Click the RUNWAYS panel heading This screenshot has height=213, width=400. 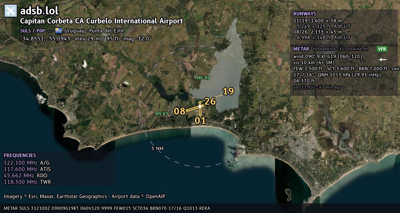(305, 14)
